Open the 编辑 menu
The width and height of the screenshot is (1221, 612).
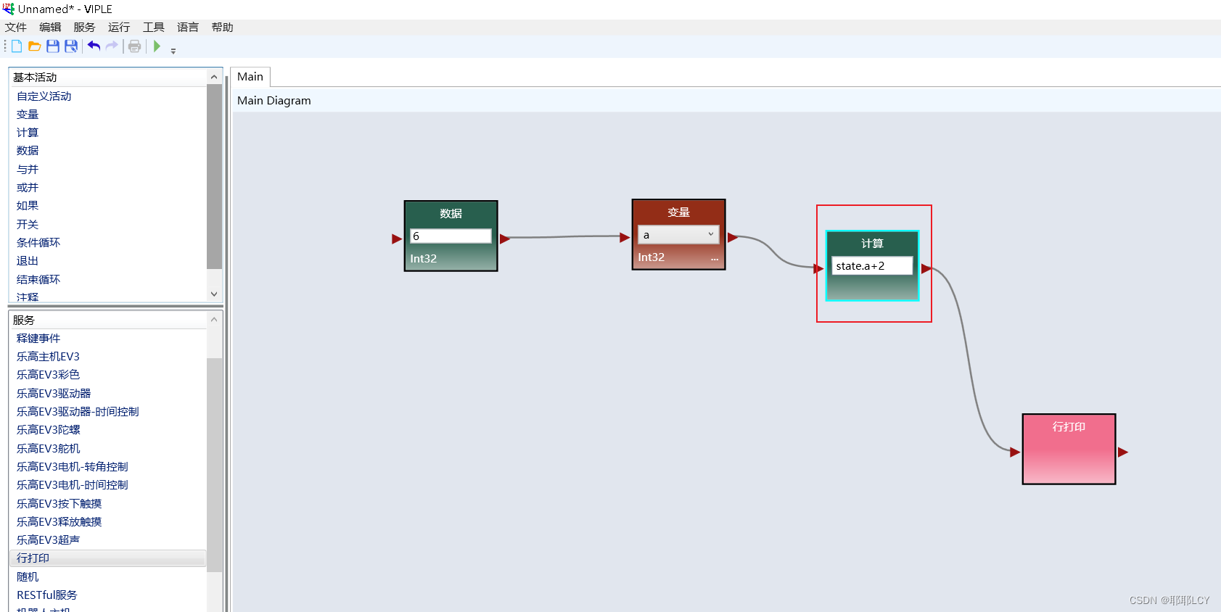point(50,28)
